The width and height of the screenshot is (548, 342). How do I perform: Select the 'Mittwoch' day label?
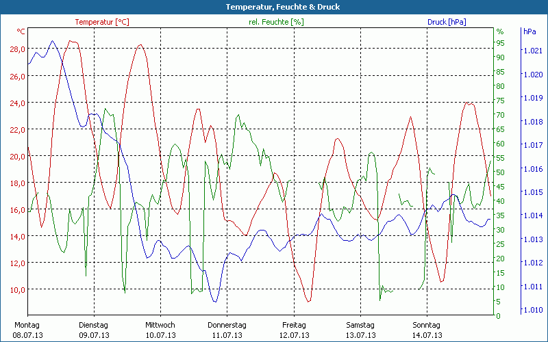pos(160,325)
